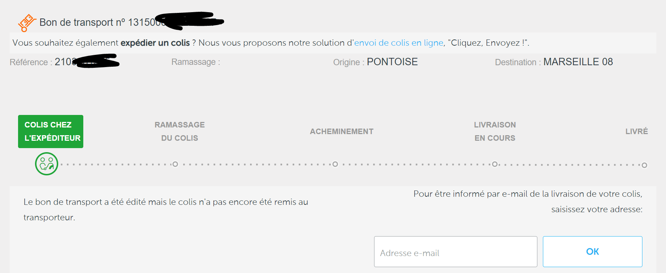Select the 'Colis chez l'expéditeur' green step

(x=50, y=132)
